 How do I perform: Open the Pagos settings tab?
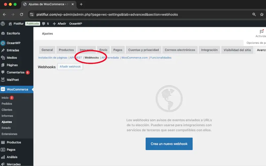click(118, 50)
